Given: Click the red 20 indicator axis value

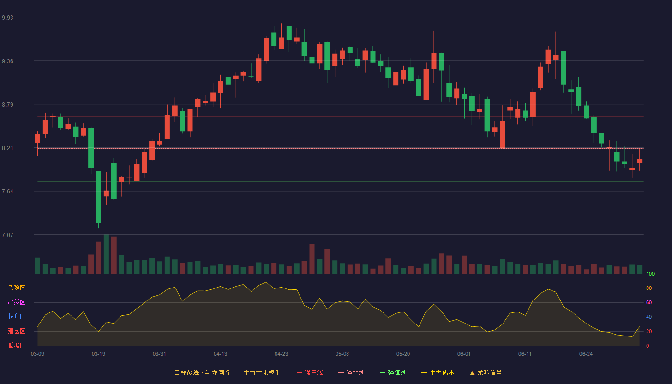Looking at the screenshot, I should 649,331.
